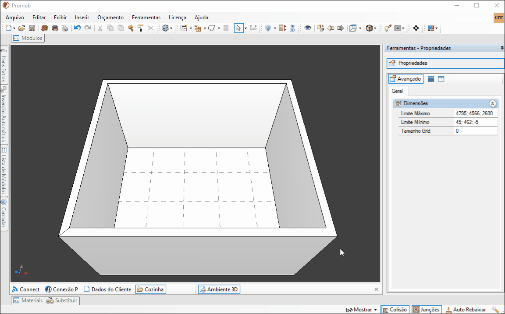Viewport: 505px width, 314px height.
Task: Click the Delete X icon in toolbar
Action: coord(151,28)
